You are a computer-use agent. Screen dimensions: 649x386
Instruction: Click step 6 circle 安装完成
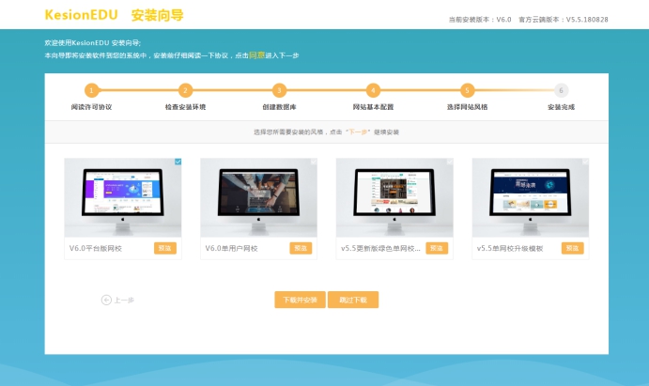click(x=562, y=90)
